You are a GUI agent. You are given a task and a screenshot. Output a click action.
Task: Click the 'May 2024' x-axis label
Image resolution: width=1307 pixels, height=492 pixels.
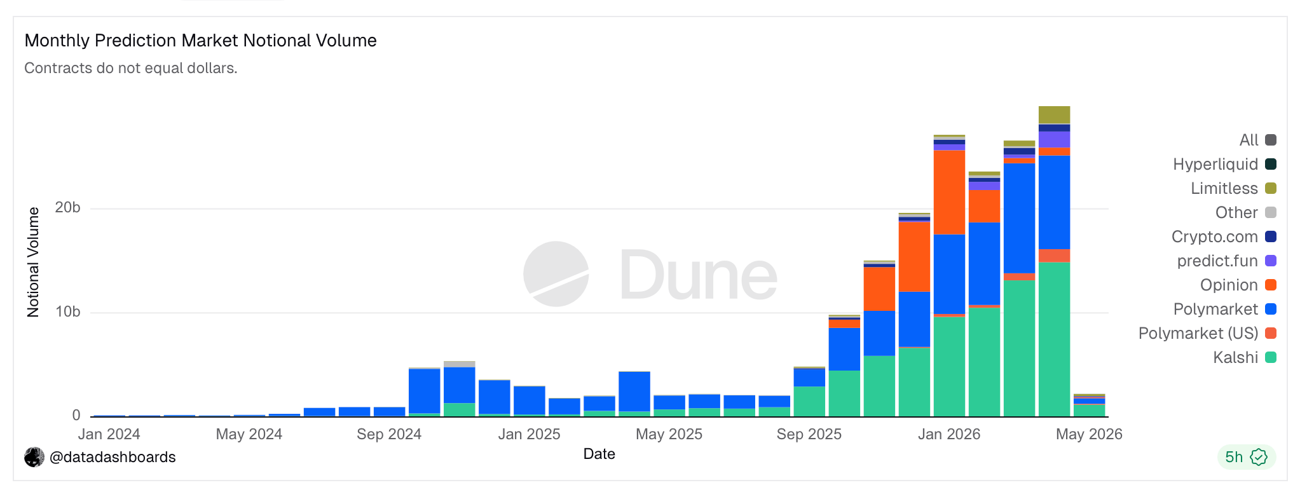[x=249, y=434]
